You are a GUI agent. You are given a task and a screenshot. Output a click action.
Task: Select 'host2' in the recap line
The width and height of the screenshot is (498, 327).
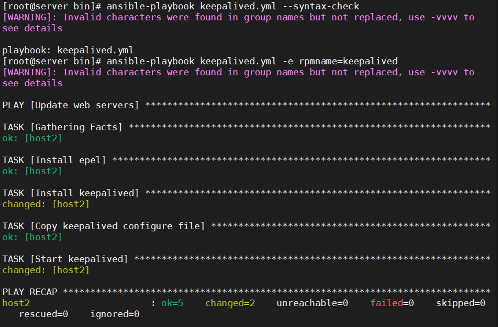tap(16, 303)
